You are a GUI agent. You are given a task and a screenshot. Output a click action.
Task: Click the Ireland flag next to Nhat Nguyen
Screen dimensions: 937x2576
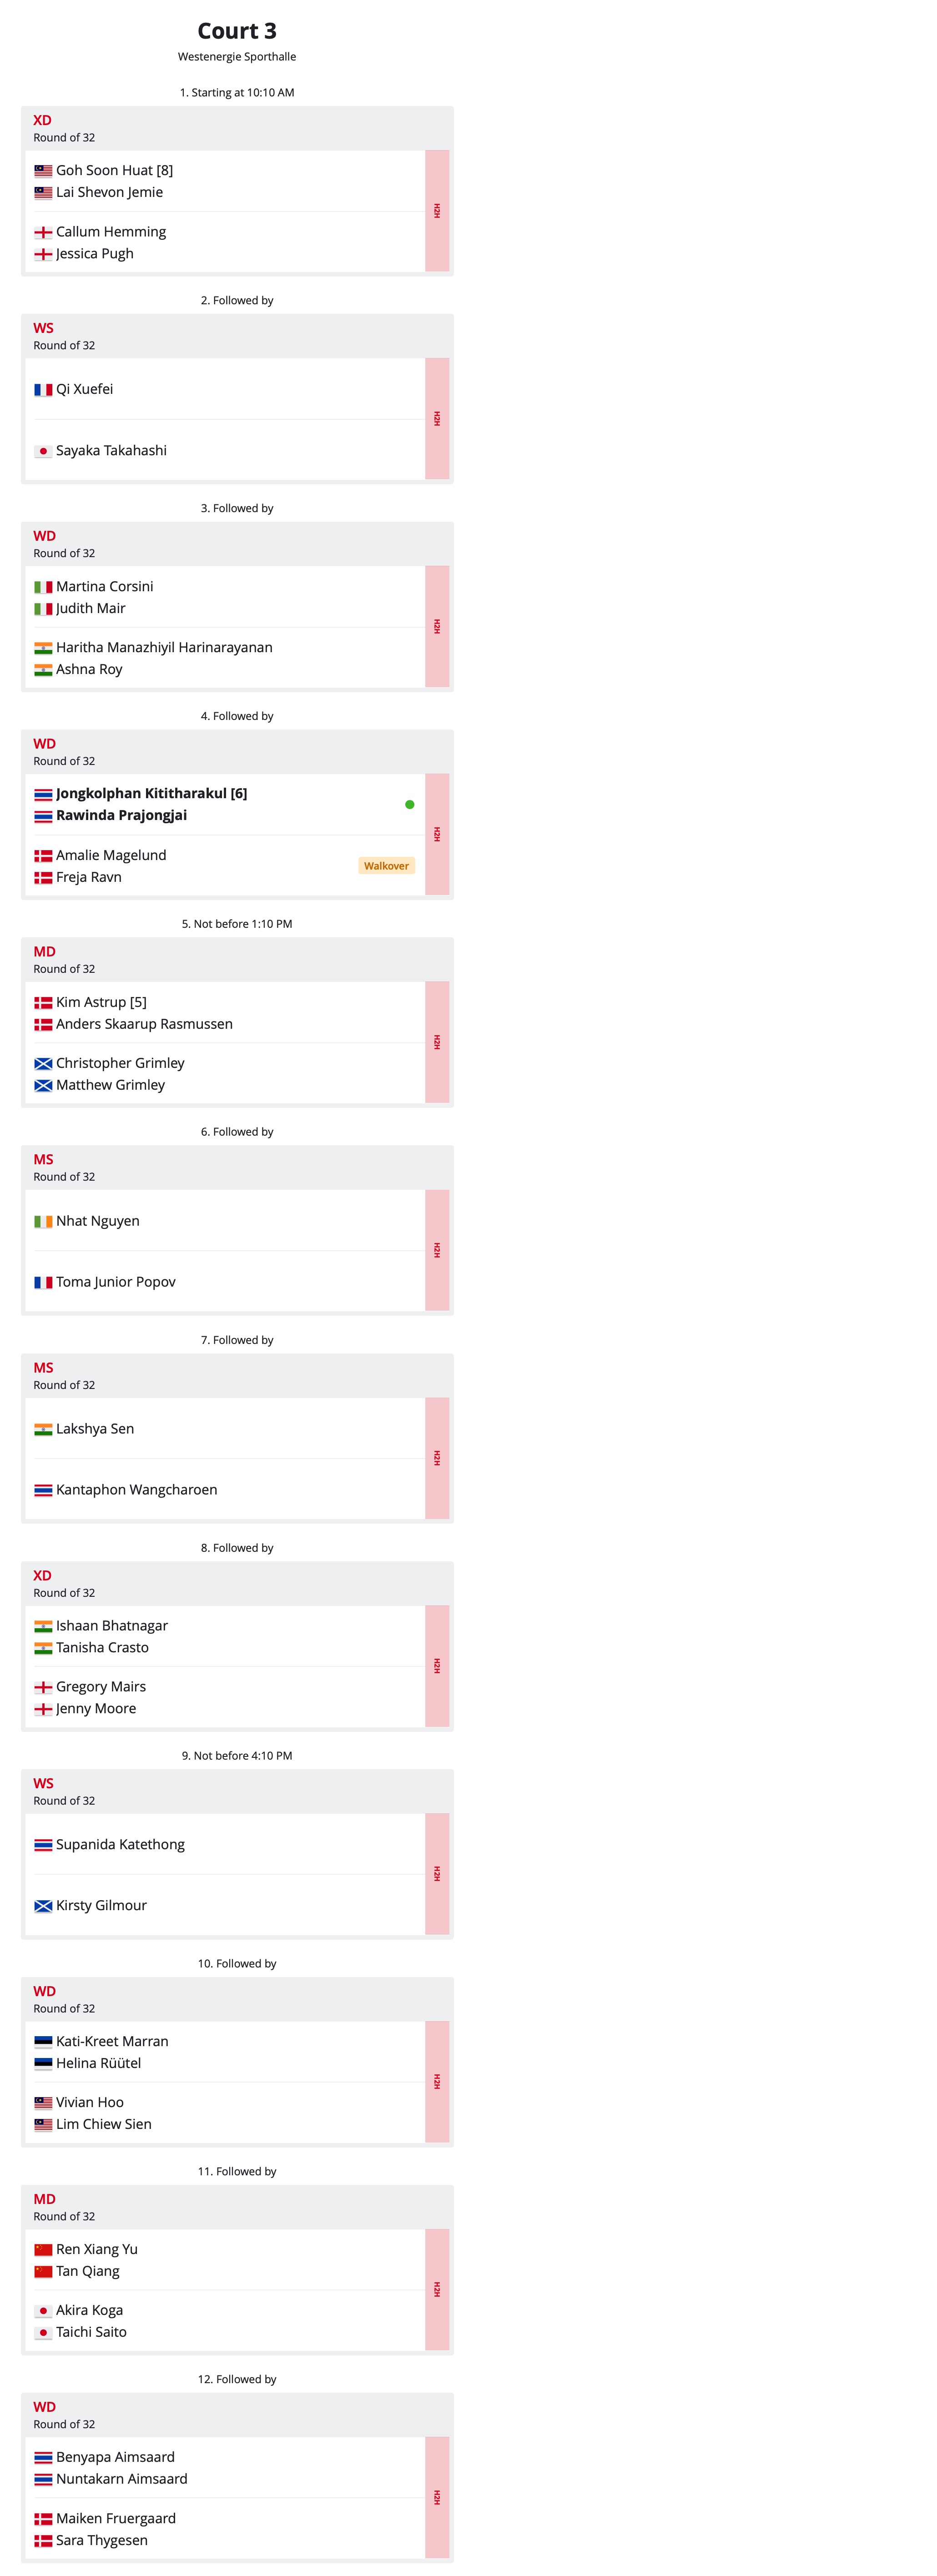coord(43,1222)
